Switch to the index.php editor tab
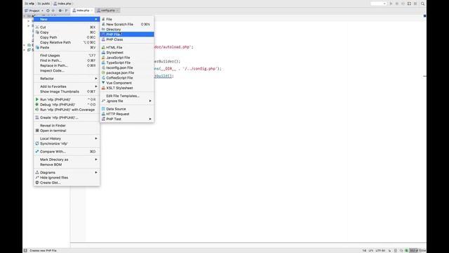Screen dimensions: 449x253 [x=83, y=11]
